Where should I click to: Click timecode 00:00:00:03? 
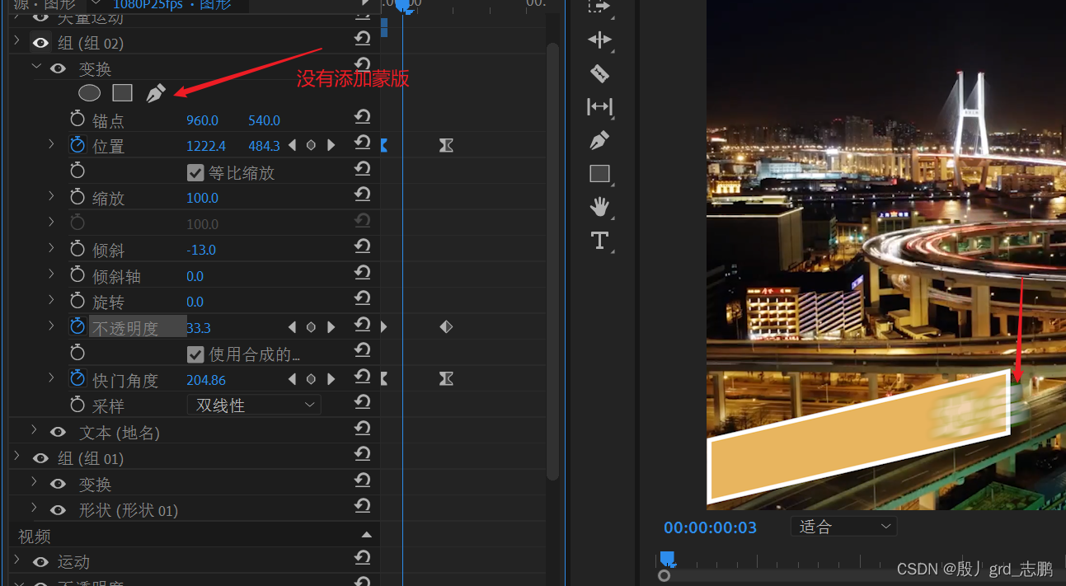[711, 527]
